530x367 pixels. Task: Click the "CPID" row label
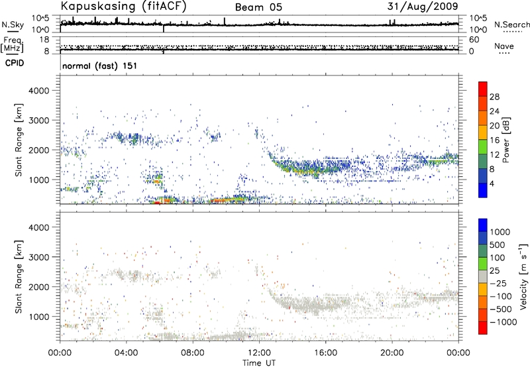pos(15,63)
